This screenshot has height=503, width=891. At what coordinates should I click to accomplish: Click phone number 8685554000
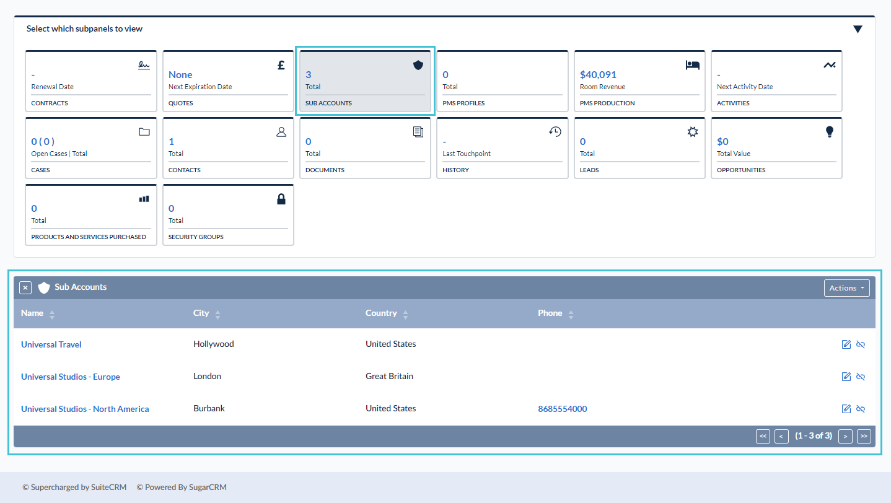563,409
